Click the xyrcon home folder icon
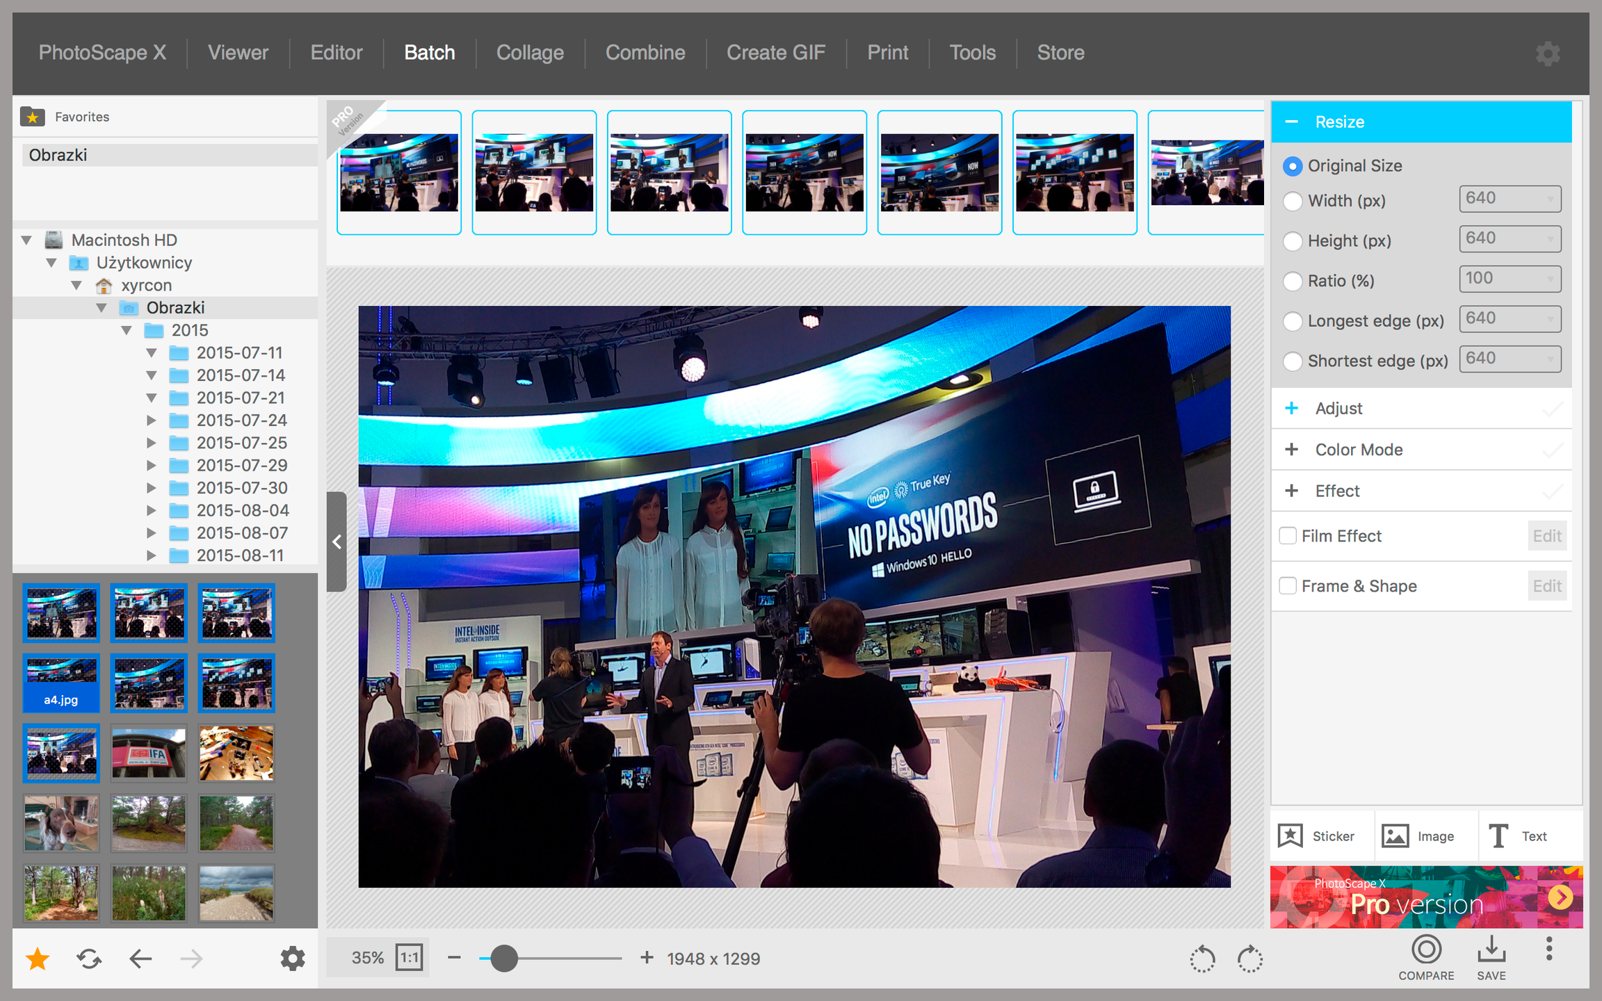This screenshot has height=1001, width=1602. [104, 286]
